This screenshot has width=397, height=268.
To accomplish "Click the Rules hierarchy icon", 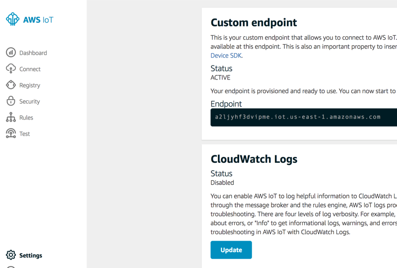I will click(11, 118).
